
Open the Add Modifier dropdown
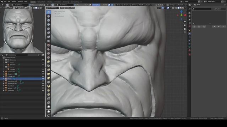(219, 9)
